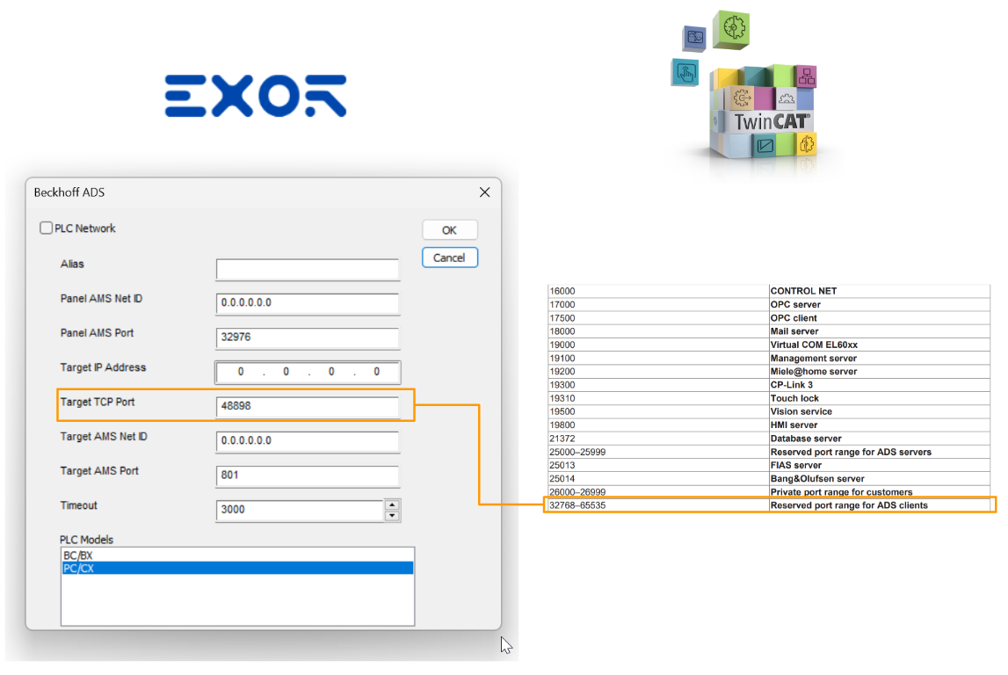The width and height of the screenshot is (1008, 675).
Task: Click the magenta network-hierarchy cube icon
Action: tap(807, 77)
